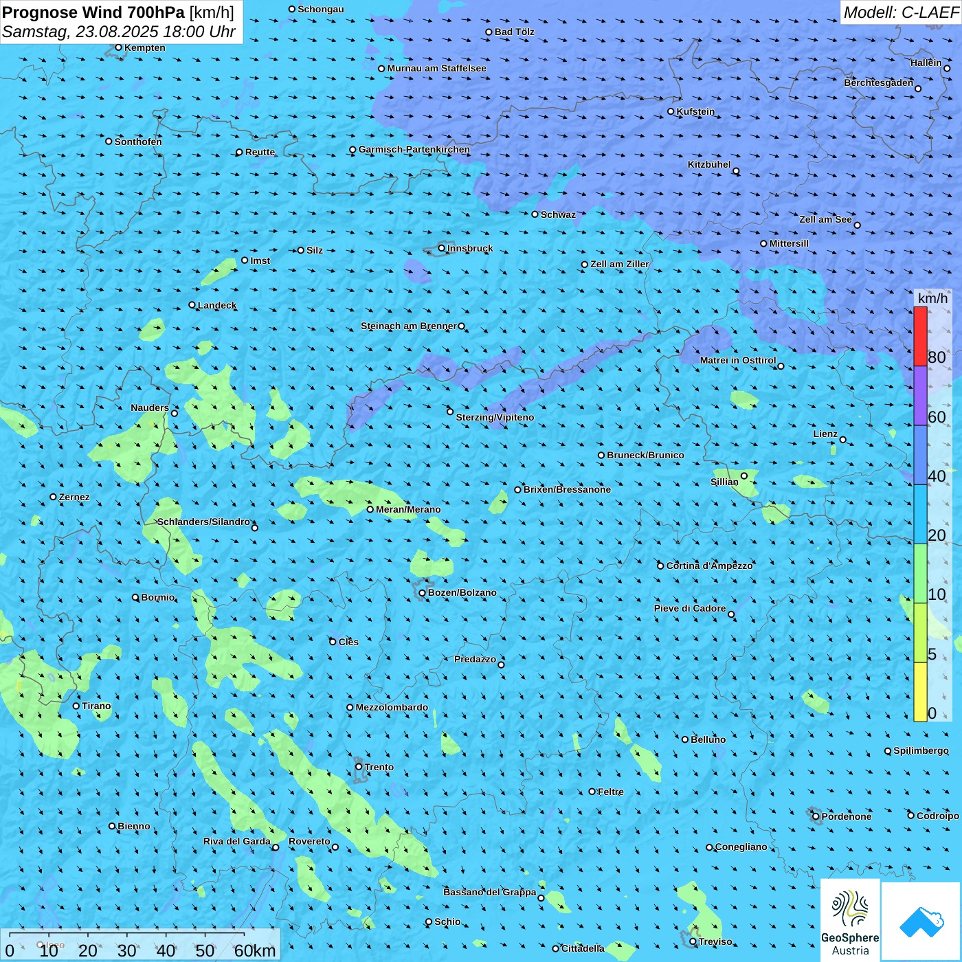Click the Kufstein city label
962x962 pixels.
pos(695,111)
